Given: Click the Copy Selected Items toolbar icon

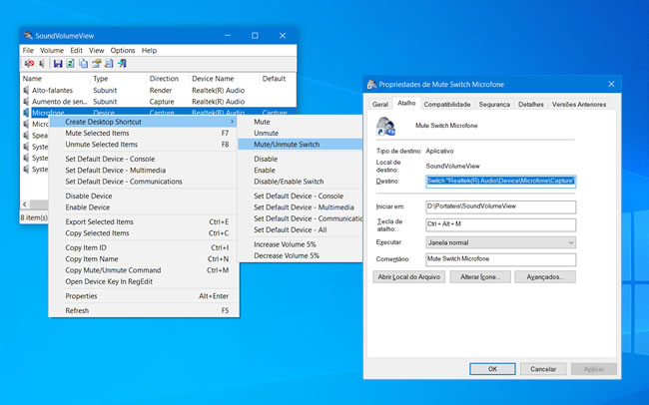Looking at the screenshot, I should coord(84,64).
